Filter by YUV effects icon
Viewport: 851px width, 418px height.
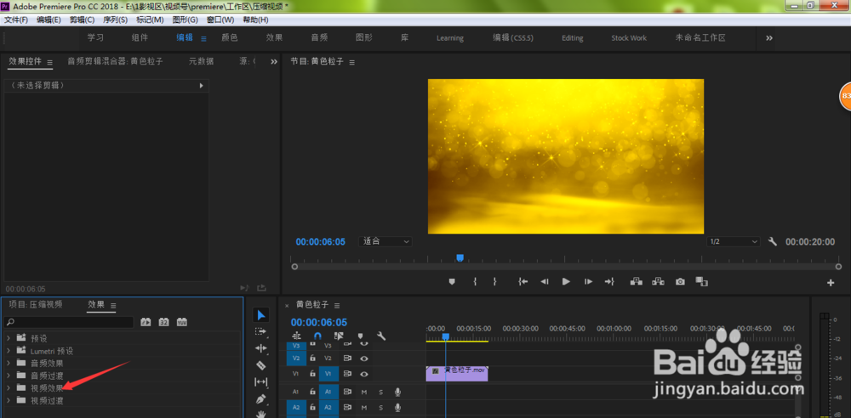(182, 322)
